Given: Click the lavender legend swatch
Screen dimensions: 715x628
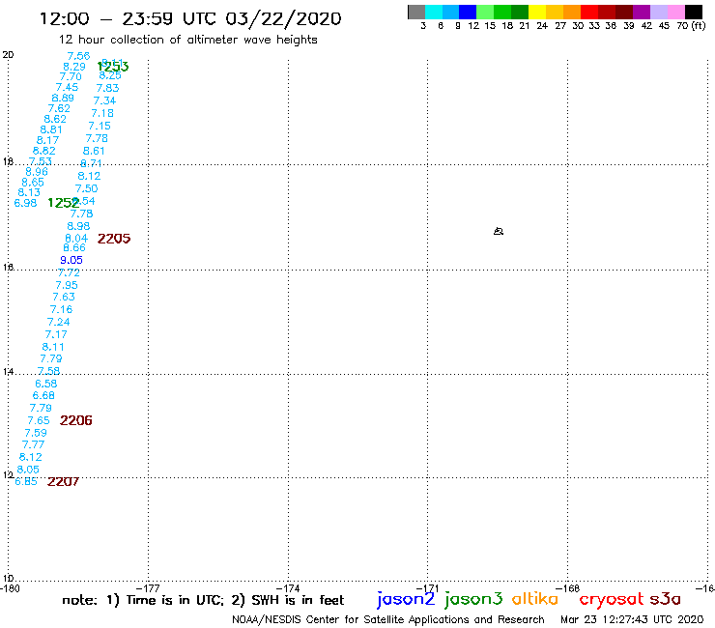Looking at the screenshot, I should [658, 13].
